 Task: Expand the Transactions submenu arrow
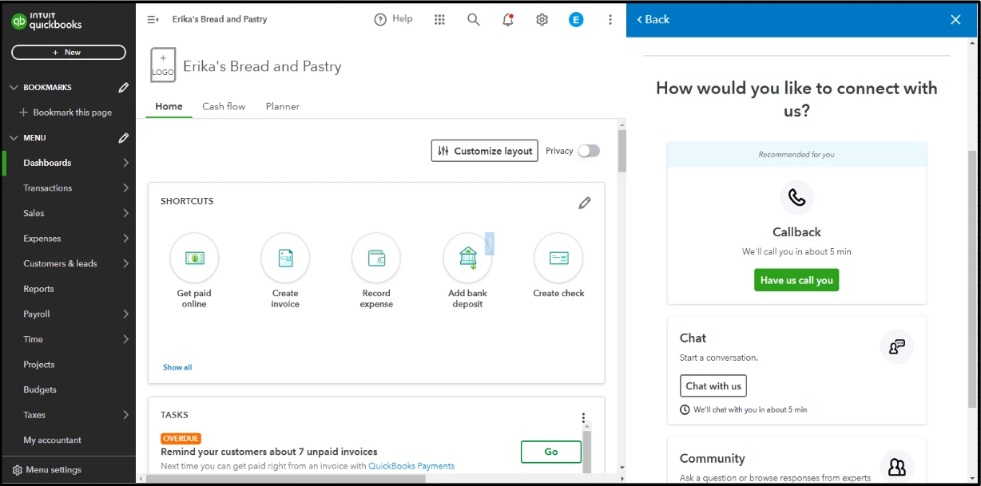(125, 188)
